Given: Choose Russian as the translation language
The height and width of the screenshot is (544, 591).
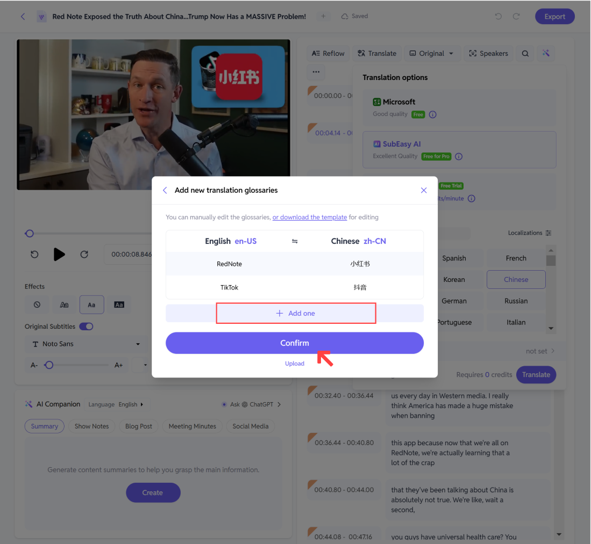Looking at the screenshot, I should click(x=516, y=301).
